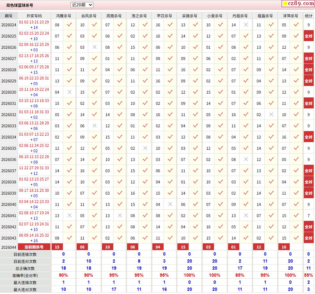The image size is (315, 294).
Task: Select the 芣苡杀号 column header
Action: tap(164, 16)
